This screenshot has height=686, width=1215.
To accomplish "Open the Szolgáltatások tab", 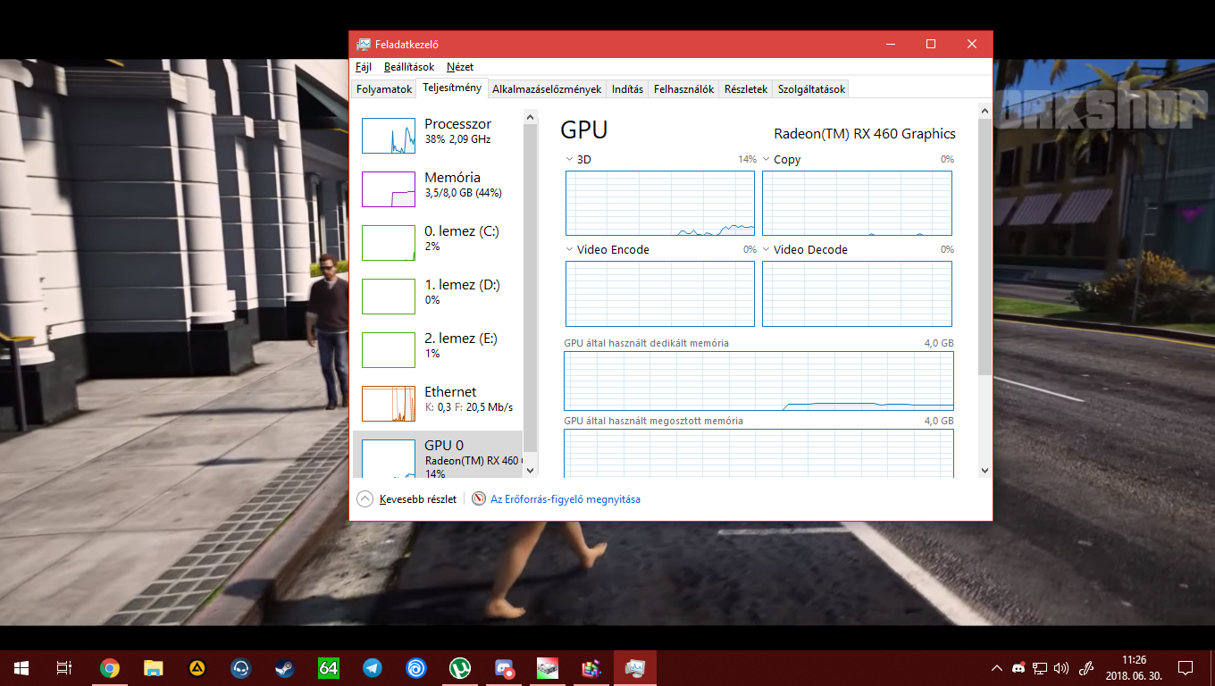I will (x=811, y=89).
